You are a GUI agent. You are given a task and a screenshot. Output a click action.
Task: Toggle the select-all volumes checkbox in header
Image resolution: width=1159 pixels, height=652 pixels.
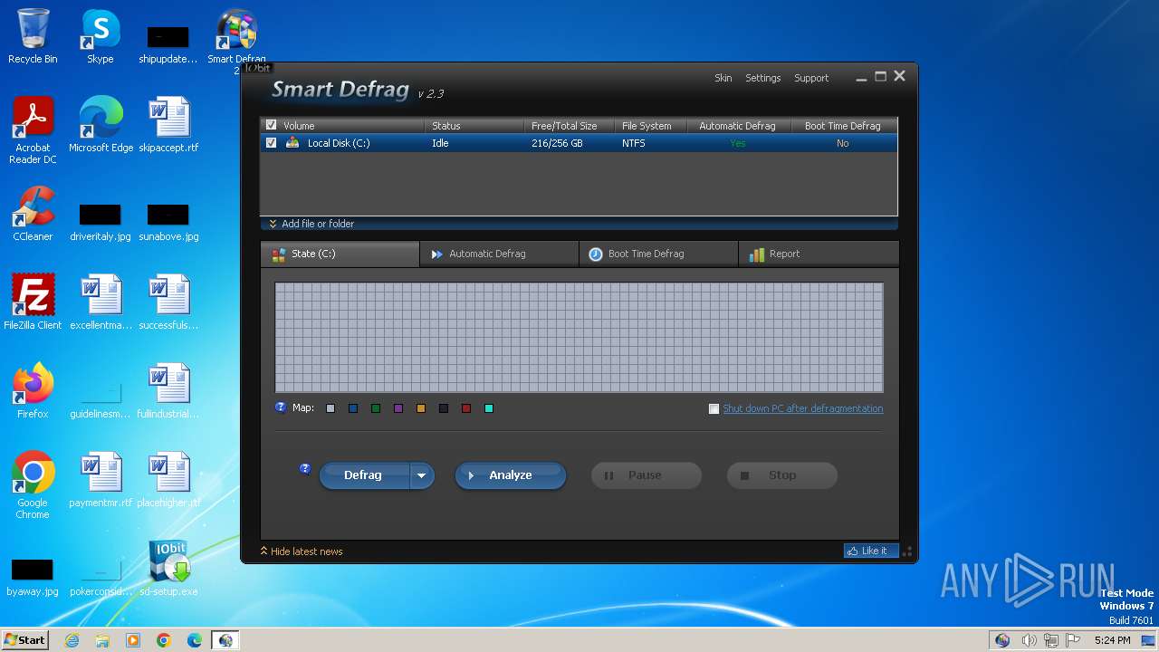point(271,126)
